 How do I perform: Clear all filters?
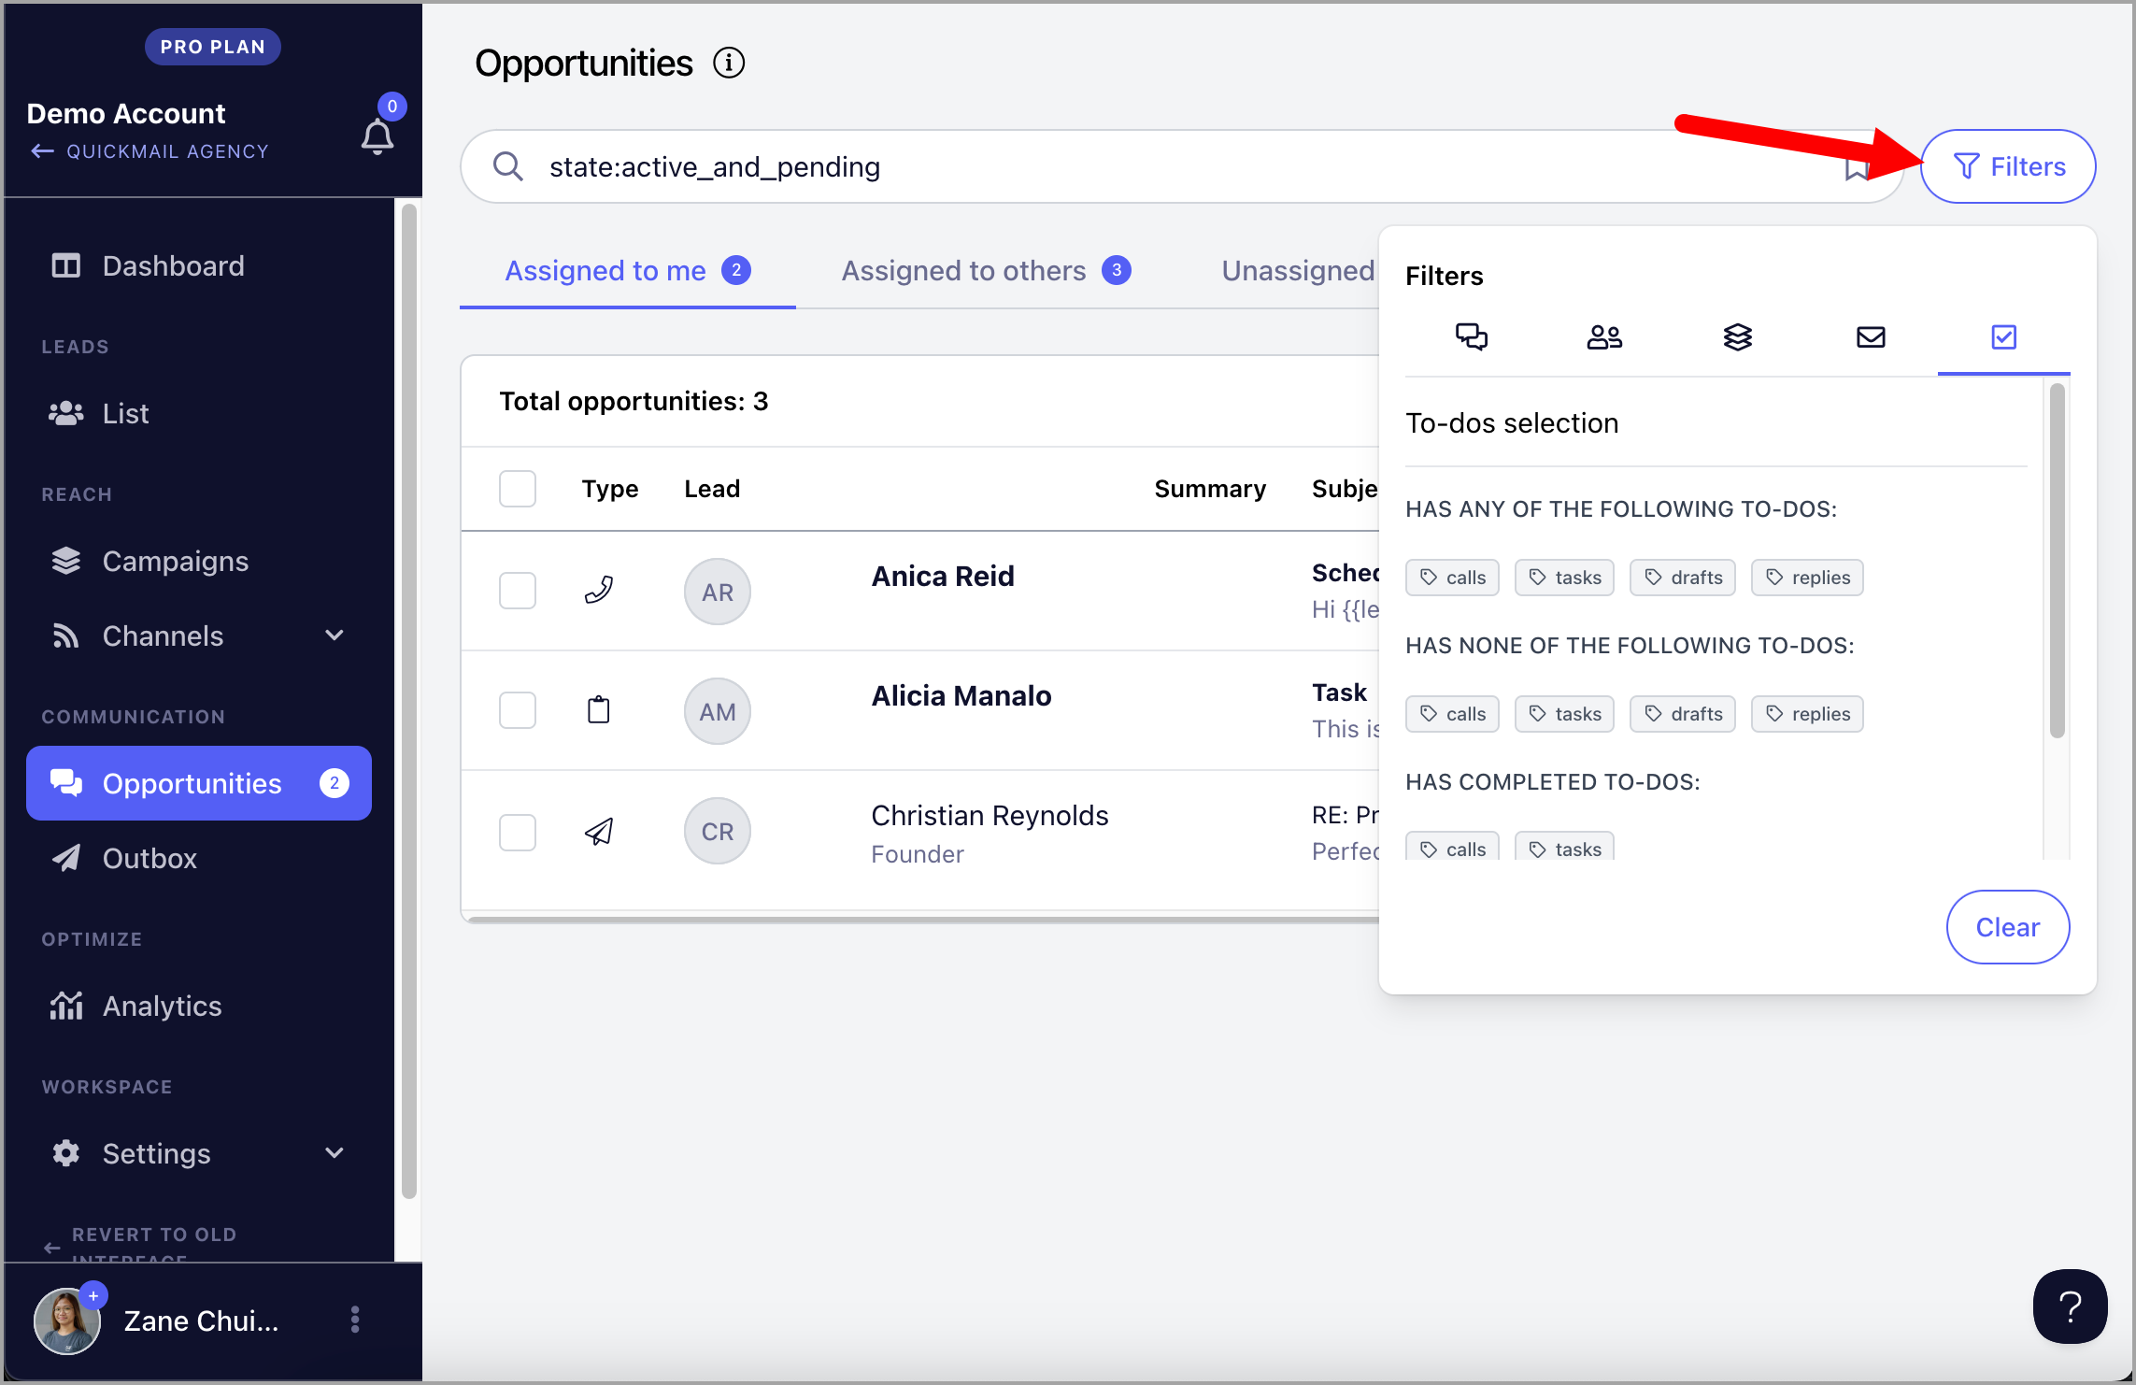pyautogui.click(x=2008, y=927)
